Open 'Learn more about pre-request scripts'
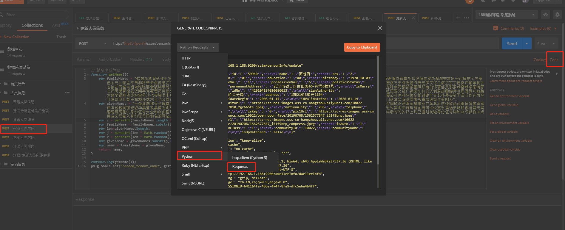 515,81
